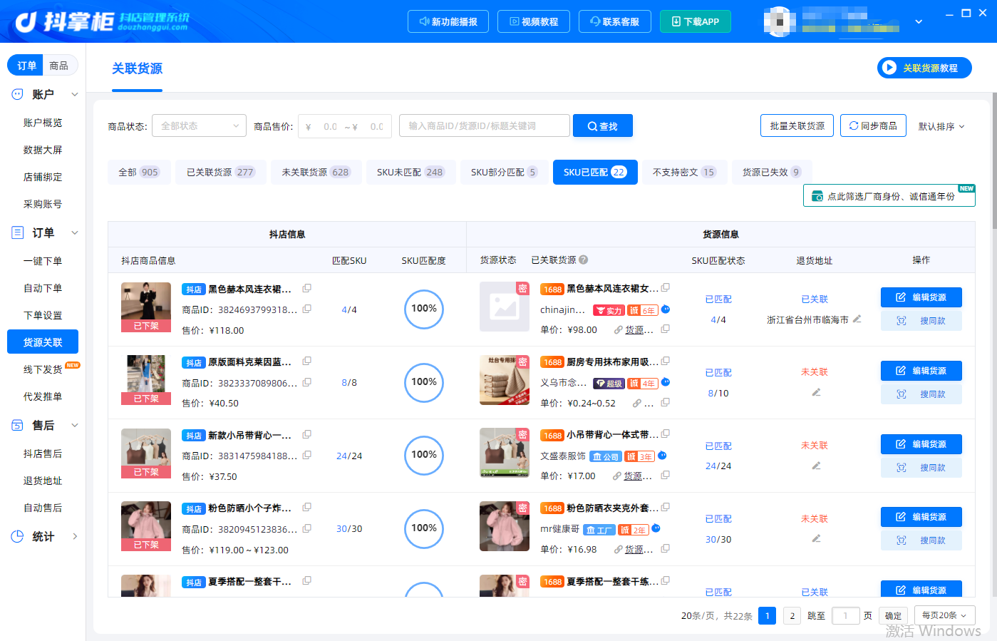Screen dimensions: 997x641
Task: Click blue badge icon after 诚3年
Action: 662,456
